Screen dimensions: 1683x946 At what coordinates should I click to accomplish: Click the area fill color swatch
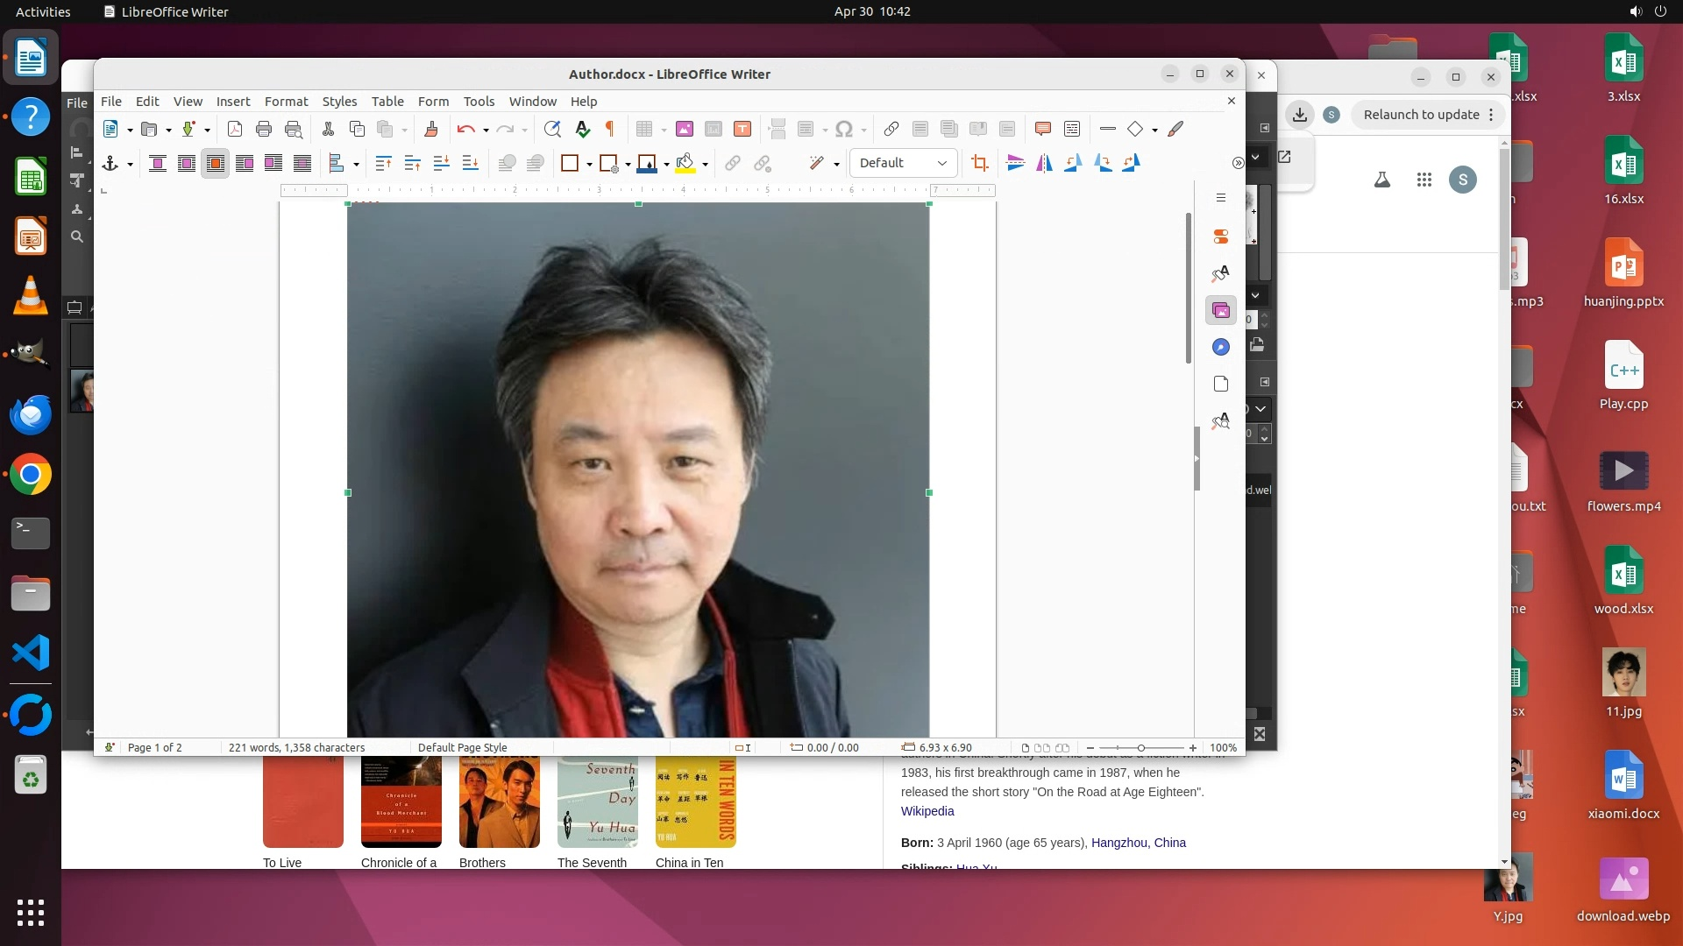[x=685, y=163]
